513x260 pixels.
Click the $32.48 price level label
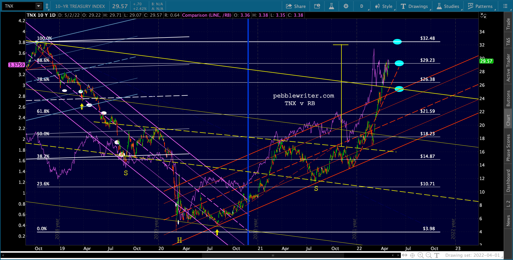[427, 38]
